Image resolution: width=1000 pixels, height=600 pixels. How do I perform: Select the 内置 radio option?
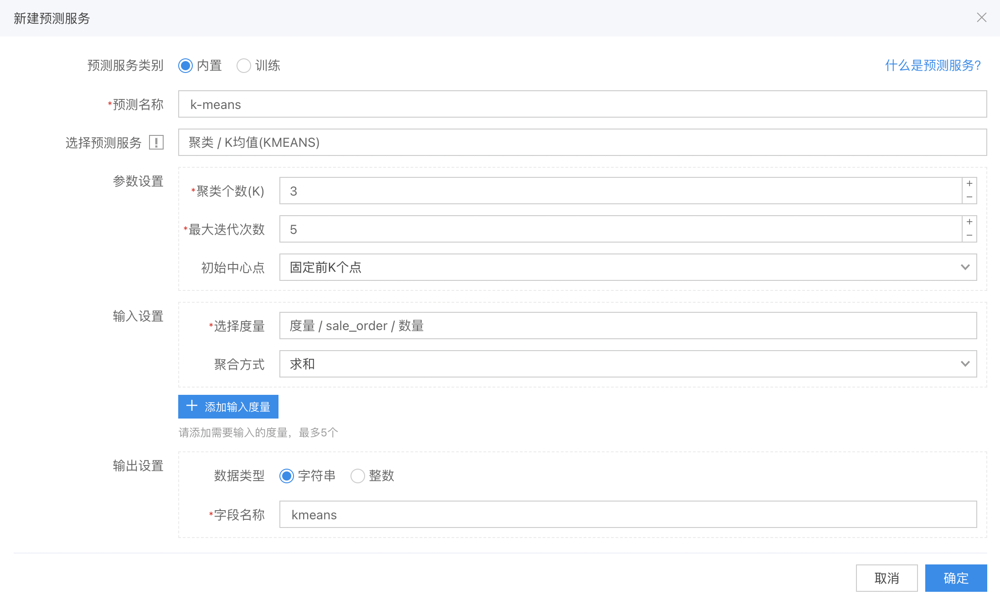pyautogui.click(x=186, y=66)
